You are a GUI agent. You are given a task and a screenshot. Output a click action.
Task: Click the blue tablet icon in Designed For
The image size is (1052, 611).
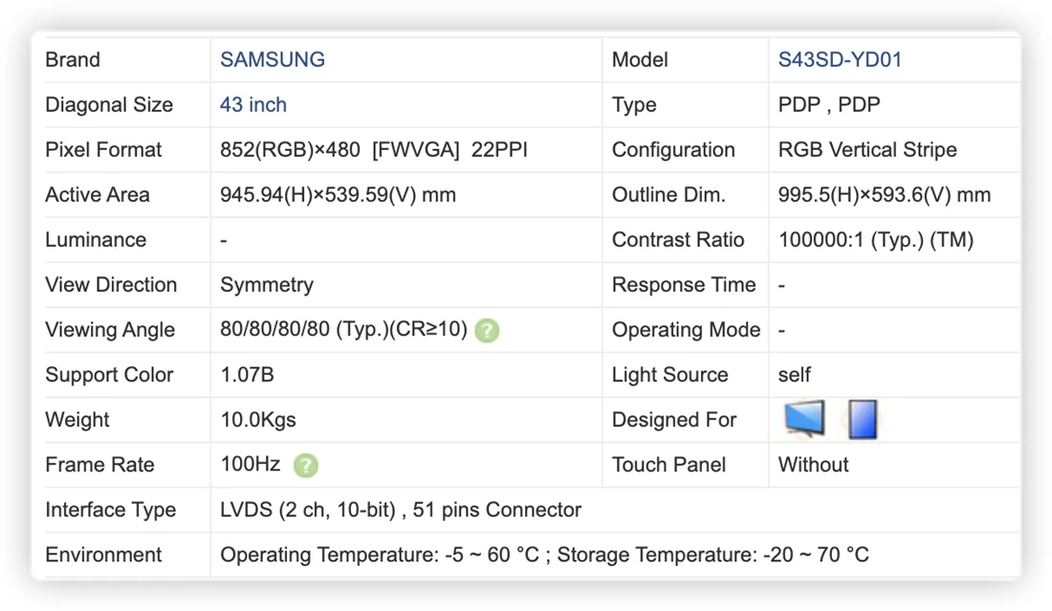[862, 420]
